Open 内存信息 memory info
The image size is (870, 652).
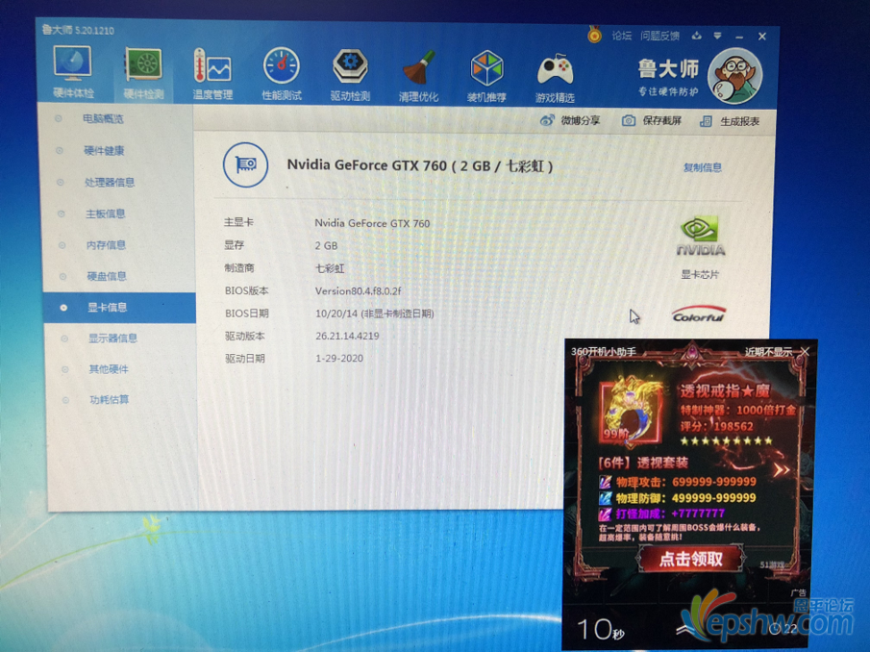106,244
